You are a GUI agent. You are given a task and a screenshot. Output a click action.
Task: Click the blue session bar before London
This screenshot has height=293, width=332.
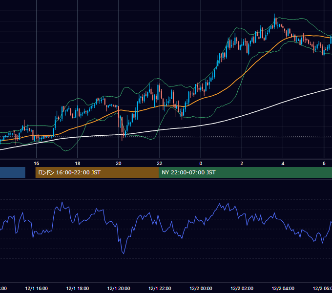[x=13, y=172]
